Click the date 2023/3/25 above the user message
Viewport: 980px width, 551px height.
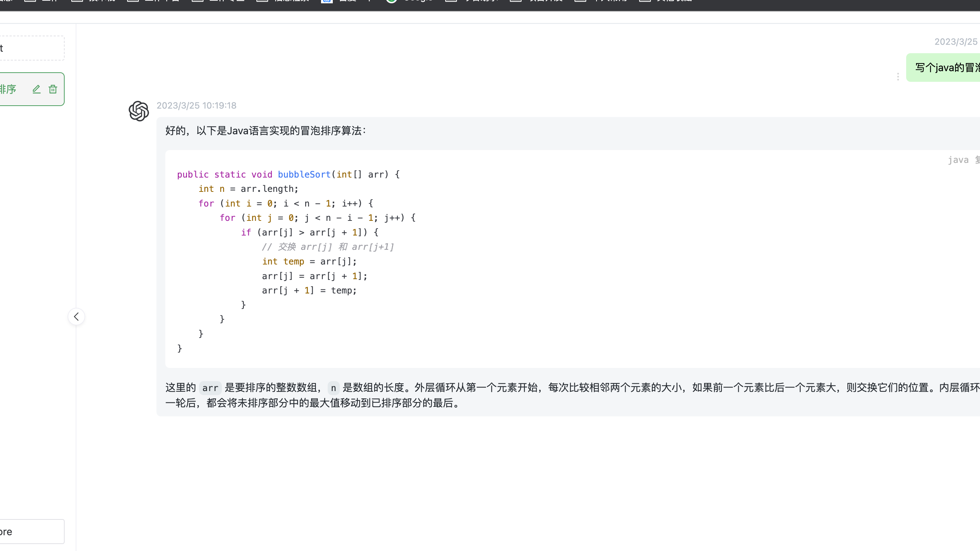point(956,42)
